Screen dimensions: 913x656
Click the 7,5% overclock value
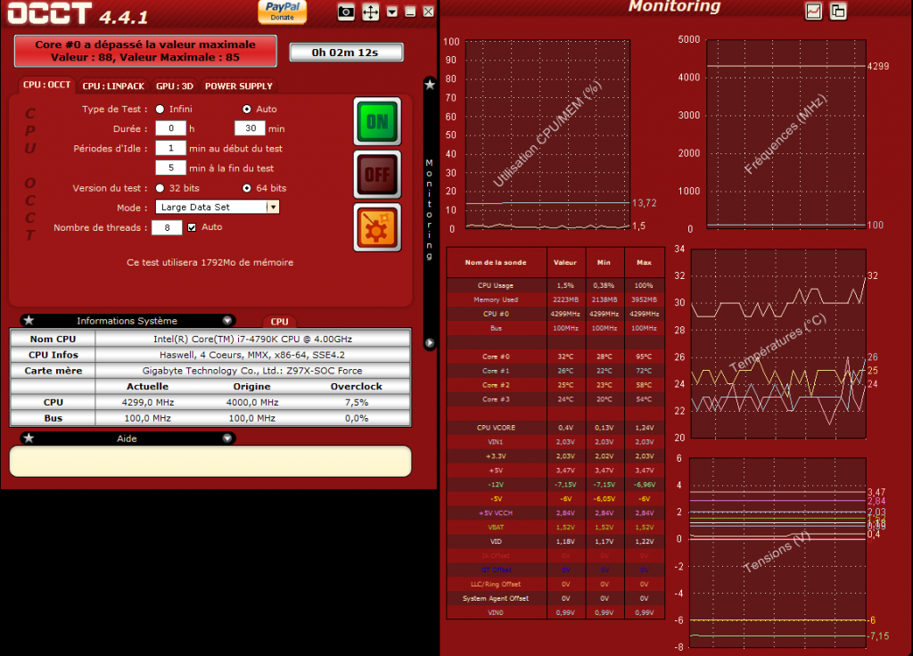tap(357, 402)
